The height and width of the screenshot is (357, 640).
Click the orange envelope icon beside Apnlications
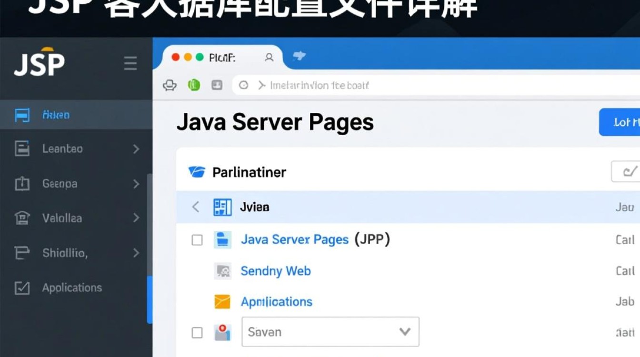tap(222, 301)
